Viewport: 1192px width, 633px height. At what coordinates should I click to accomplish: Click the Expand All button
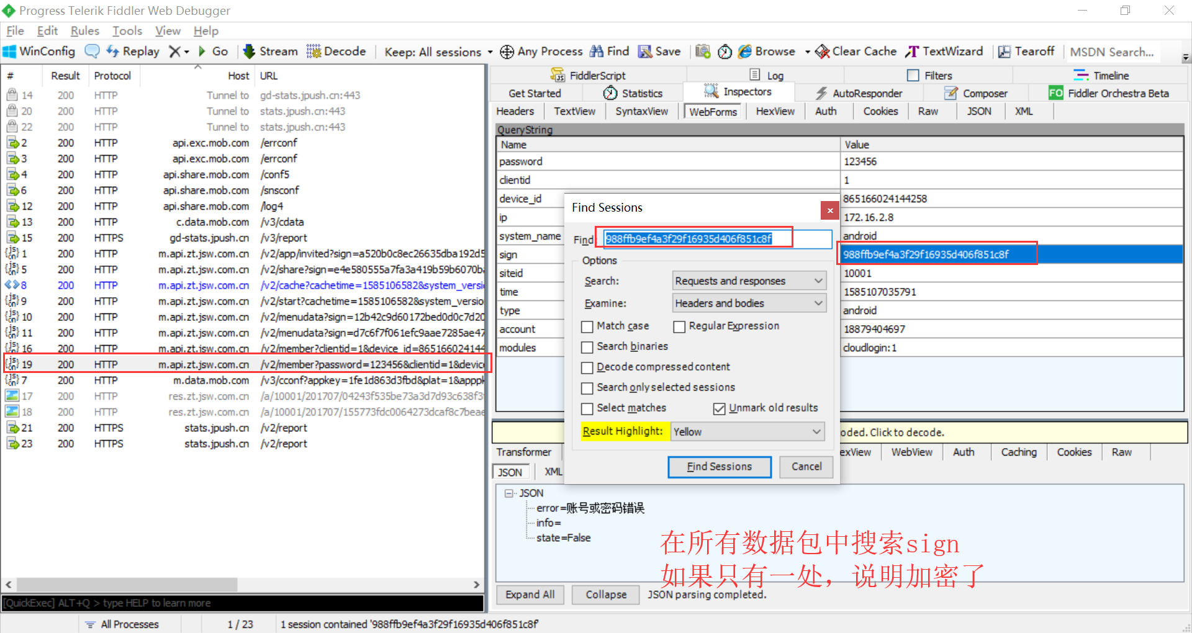point(530,595)
